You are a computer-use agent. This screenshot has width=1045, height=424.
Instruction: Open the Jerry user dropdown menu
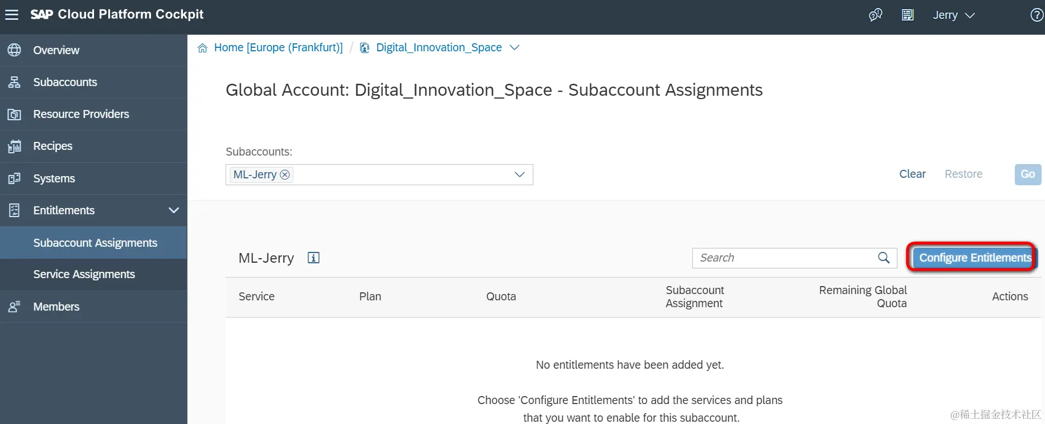point(953,15)
